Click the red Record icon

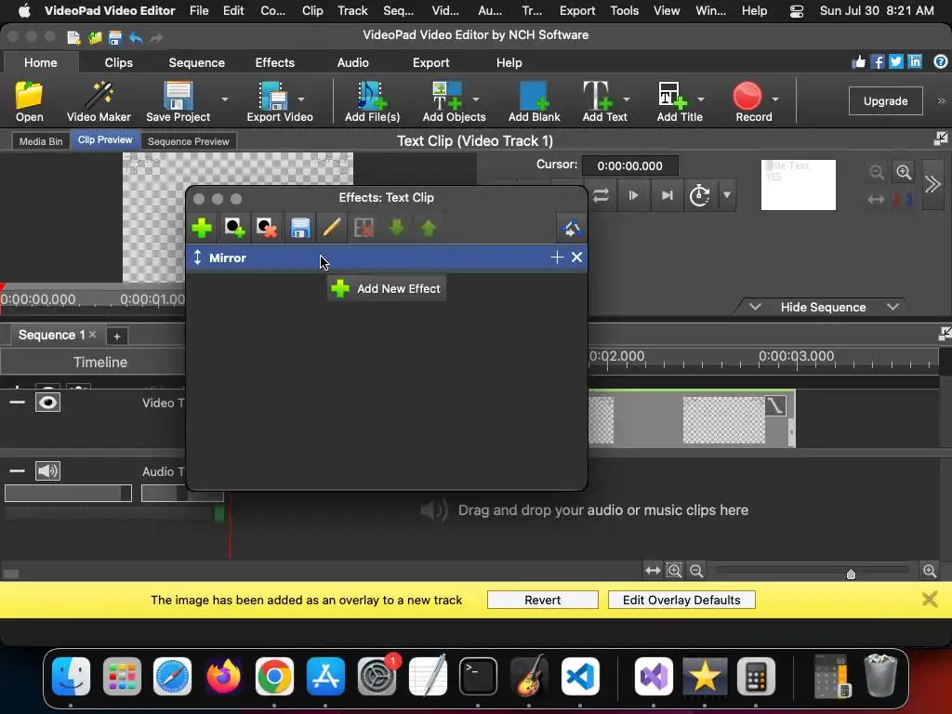tap(747, 96)
